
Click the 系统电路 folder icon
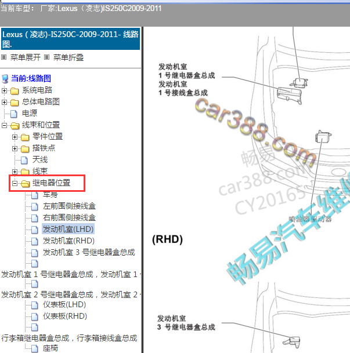tap(15, 91)
